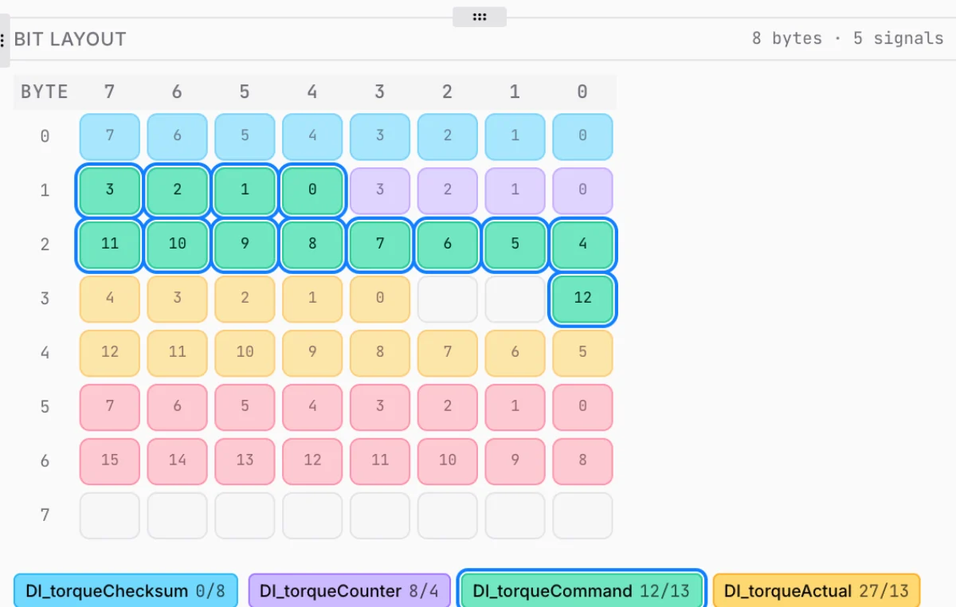Click the empty cell beside green 12
The image size is (956, 607).
515,298
